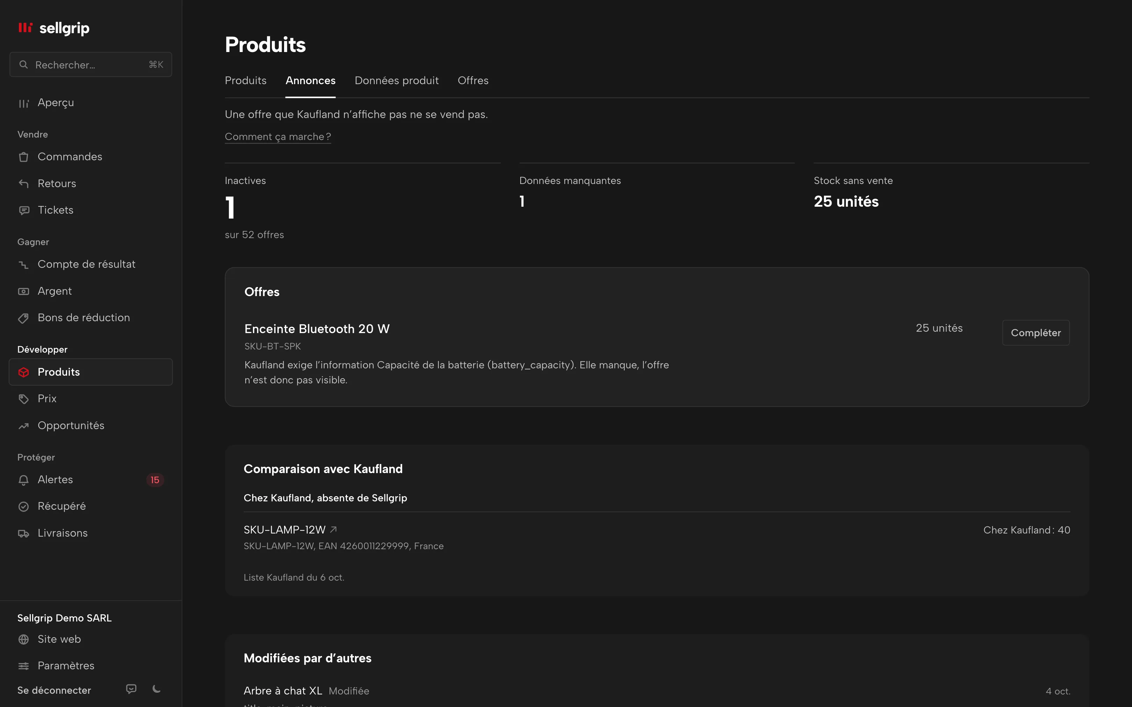Click the sellgrip logo icon
1132x707 pixels.
click(25, 28)
